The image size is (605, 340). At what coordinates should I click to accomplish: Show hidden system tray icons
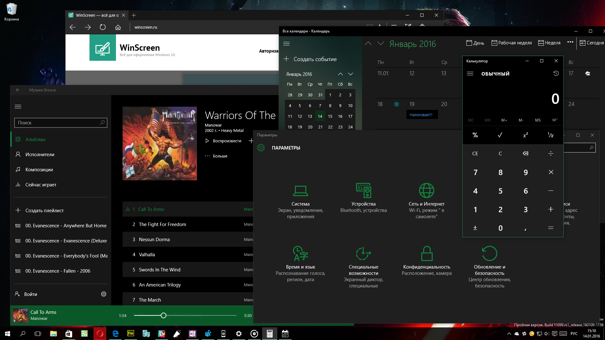tap(509, 334)
